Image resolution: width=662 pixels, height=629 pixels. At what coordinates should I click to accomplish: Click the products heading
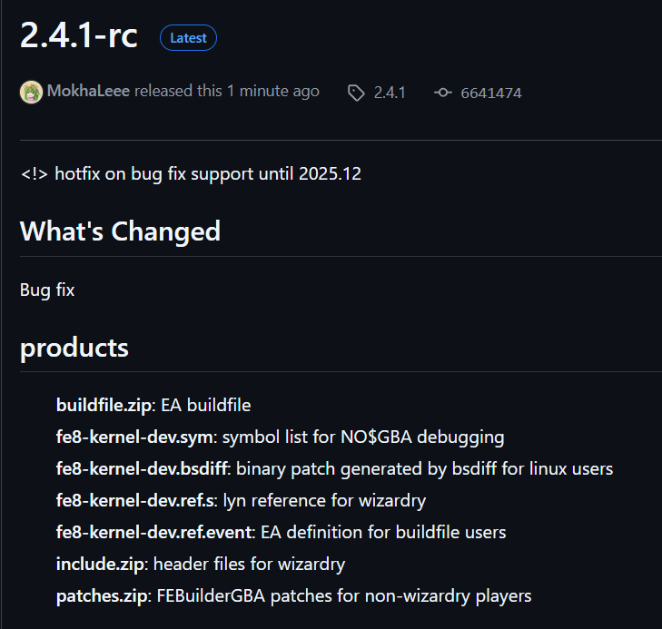tap(74, 349)
